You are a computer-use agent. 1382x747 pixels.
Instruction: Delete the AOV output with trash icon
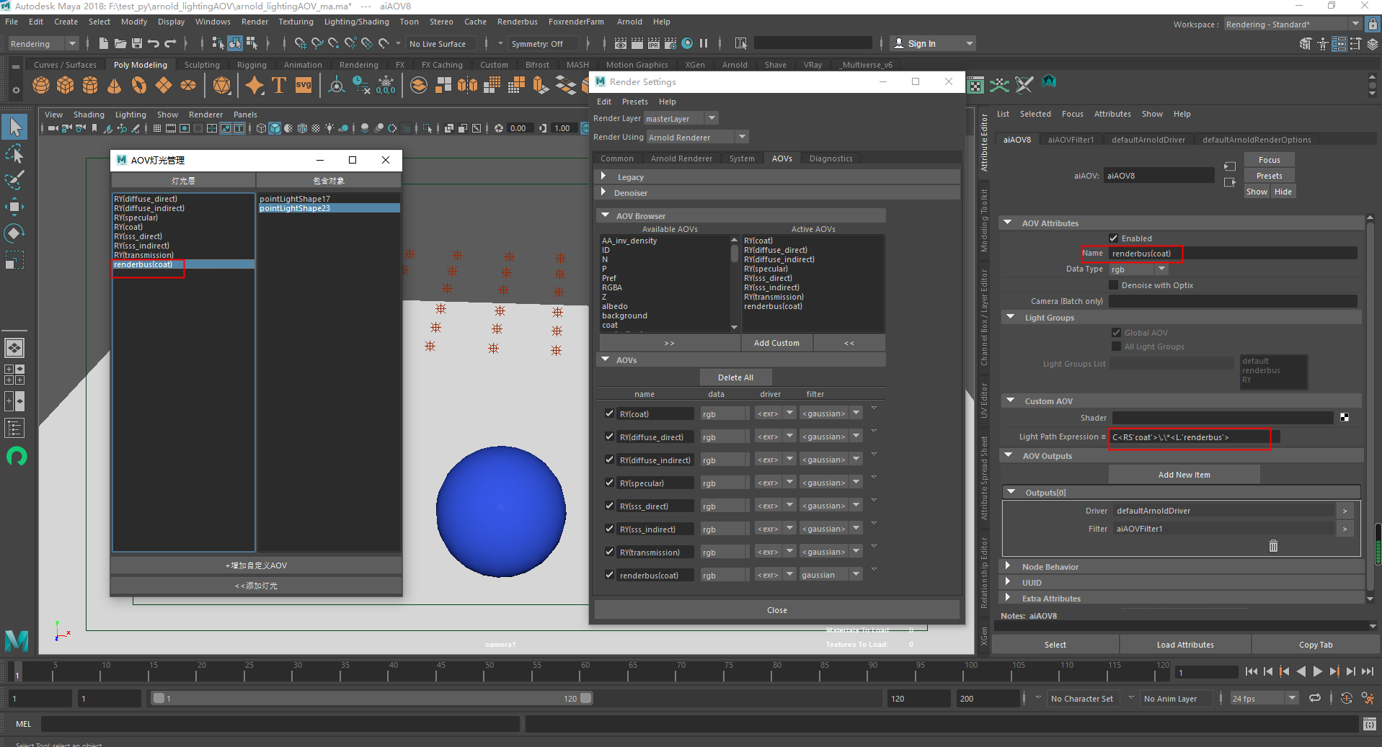click(1273, 546)
